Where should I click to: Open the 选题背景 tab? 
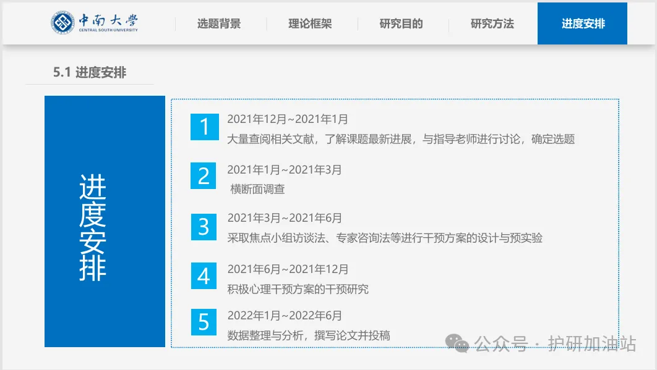pos(219,24)
